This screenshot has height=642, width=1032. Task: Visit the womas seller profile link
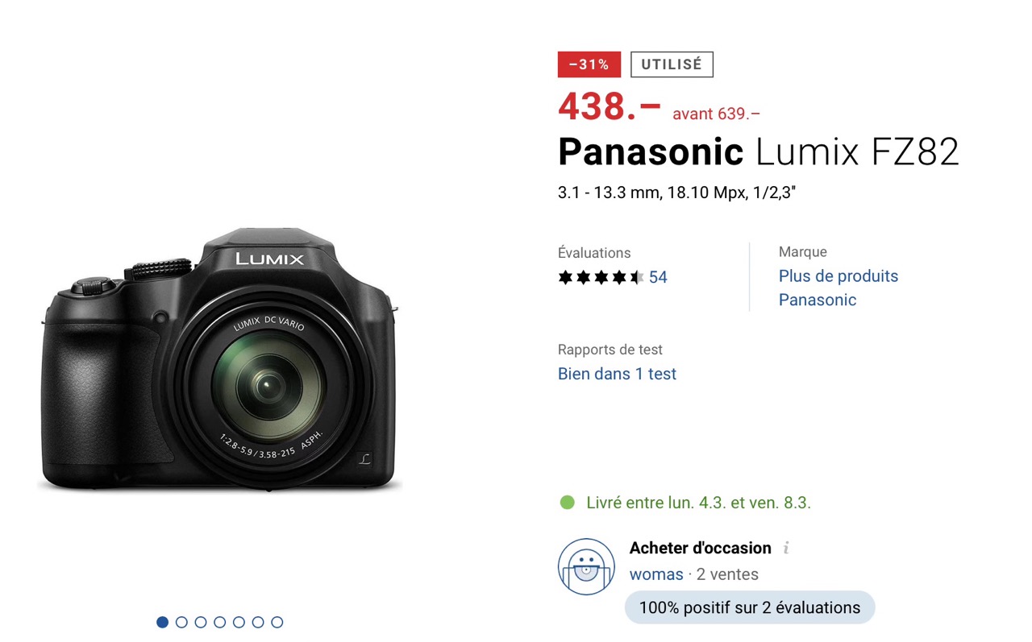click(x=656, y=574)
